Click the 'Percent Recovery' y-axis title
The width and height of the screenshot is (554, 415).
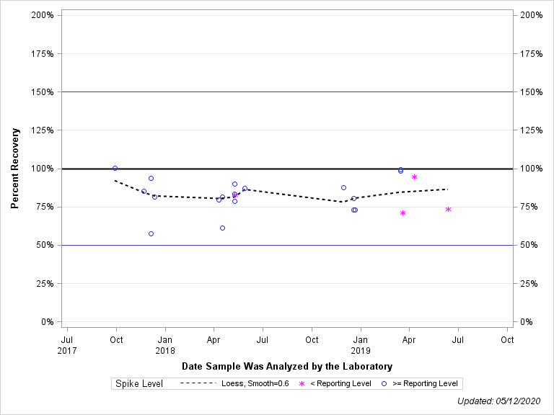click(14, 169)
